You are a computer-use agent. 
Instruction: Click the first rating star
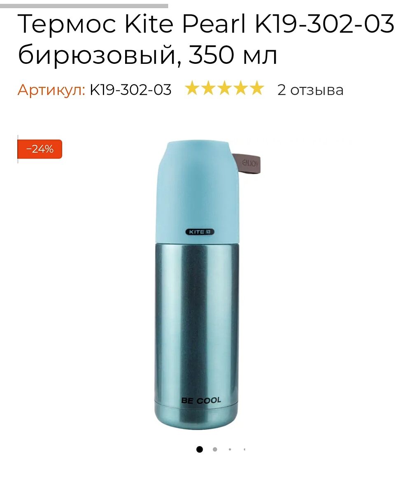point(192,88)
